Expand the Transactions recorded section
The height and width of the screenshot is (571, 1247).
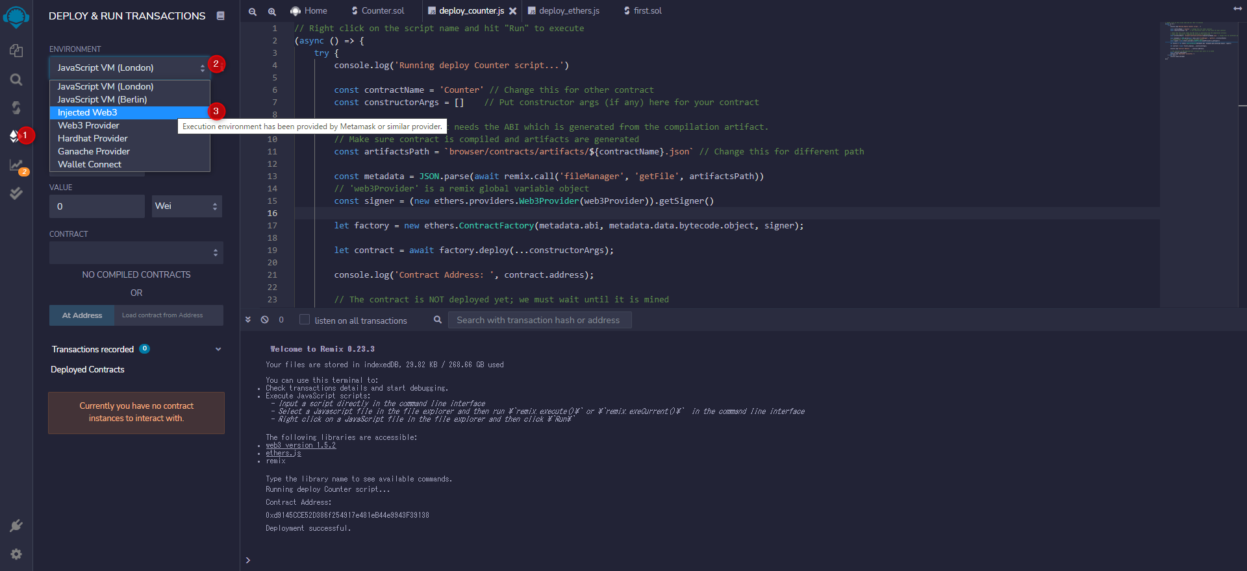tap(218, 349)
